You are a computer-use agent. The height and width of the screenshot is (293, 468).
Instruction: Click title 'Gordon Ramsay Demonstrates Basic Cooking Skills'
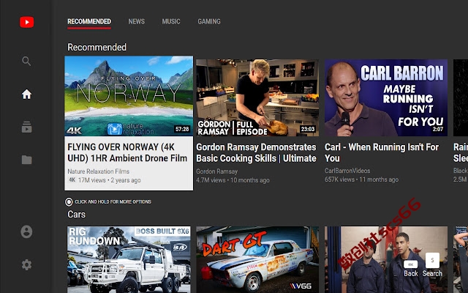(256, 152)
